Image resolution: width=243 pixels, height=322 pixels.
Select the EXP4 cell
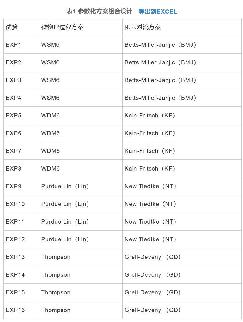(x=14, y=98)
